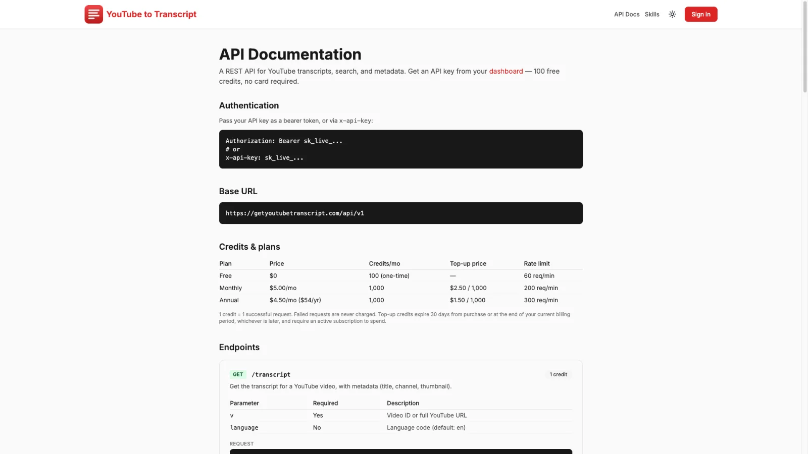
Task: Click the 300 req/min rate limit cell
Action: pyautogui.click(x=541, y=300)
